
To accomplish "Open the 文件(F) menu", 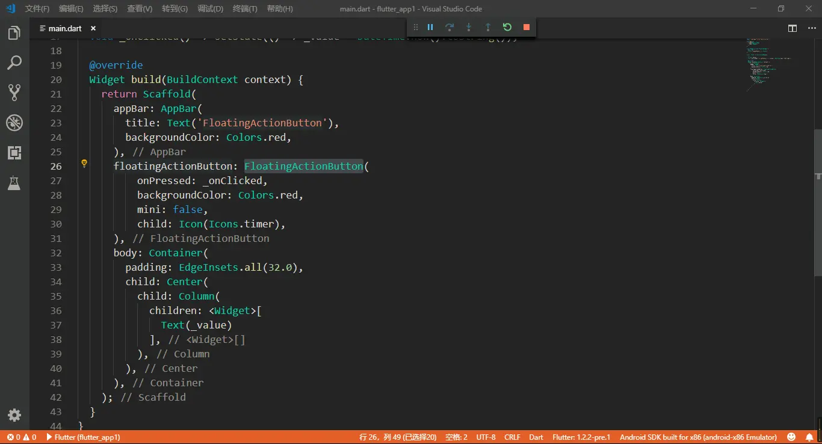I will click(37, 9).
